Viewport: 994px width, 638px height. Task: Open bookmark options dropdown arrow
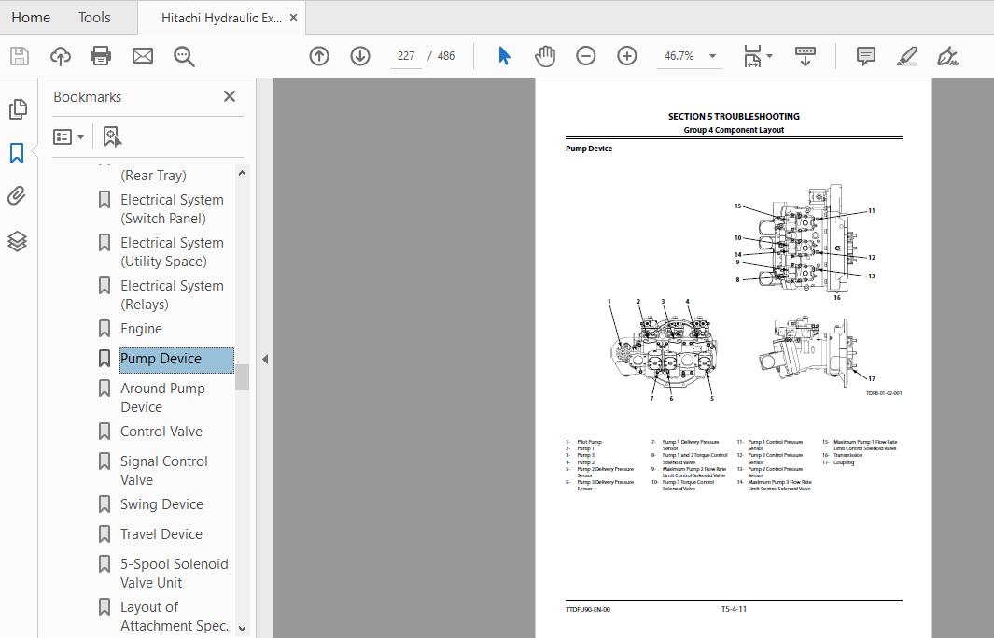[x=80, y=137]
